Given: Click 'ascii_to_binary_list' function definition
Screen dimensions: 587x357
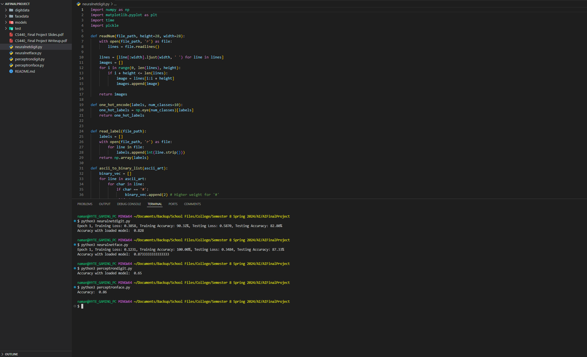Looking at the screenshot, I should (121, 168).
